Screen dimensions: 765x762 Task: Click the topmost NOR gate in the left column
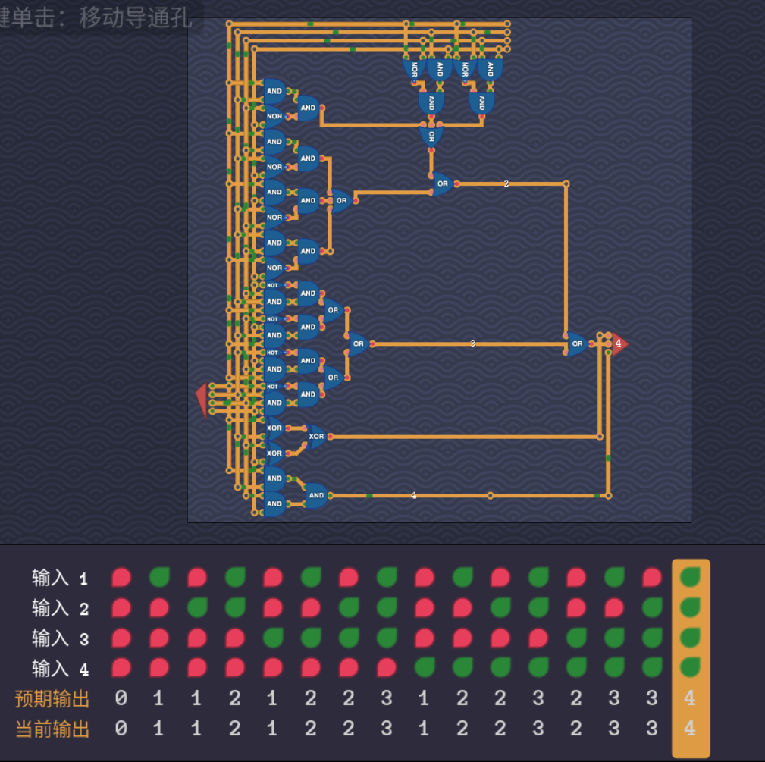[274, 117]
